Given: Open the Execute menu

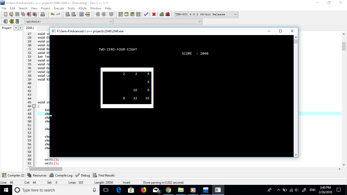Looking at the screenshot, I should [59, 8].
